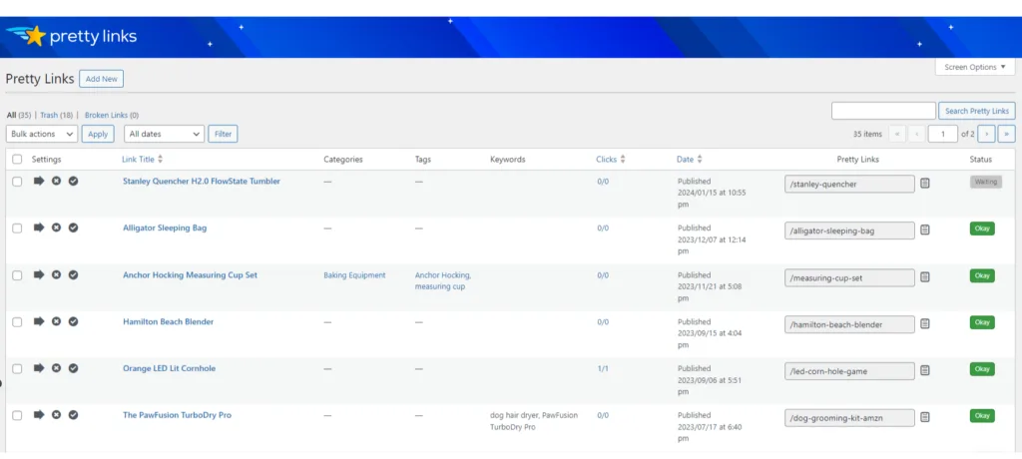Image resolution: width=1022 pixels, height=459 pixels.
Task: Expand the All dates filter dropdown
Action: click(165, 134)
